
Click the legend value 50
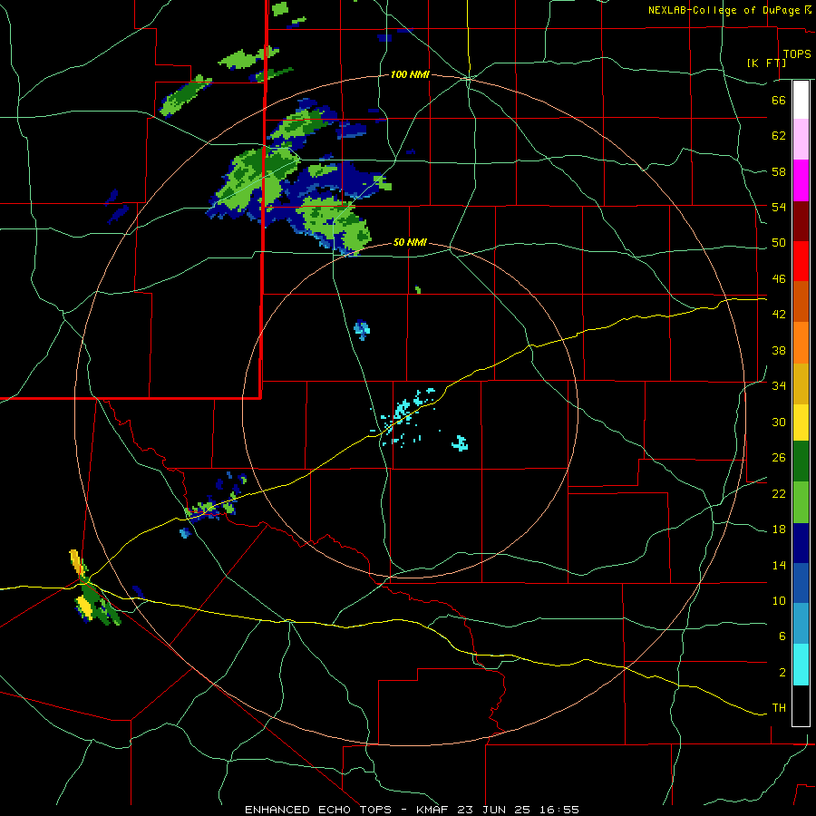click(x=779, y=243)
